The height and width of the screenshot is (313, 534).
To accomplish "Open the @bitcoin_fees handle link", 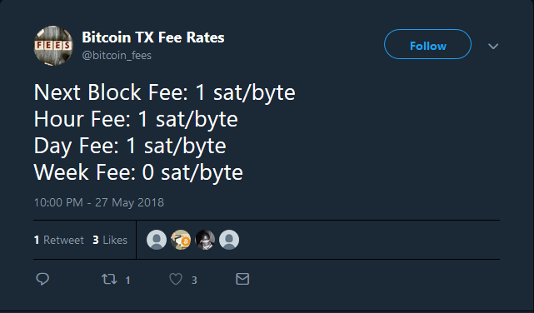I will pyautogui.click(x=117, y=55).
